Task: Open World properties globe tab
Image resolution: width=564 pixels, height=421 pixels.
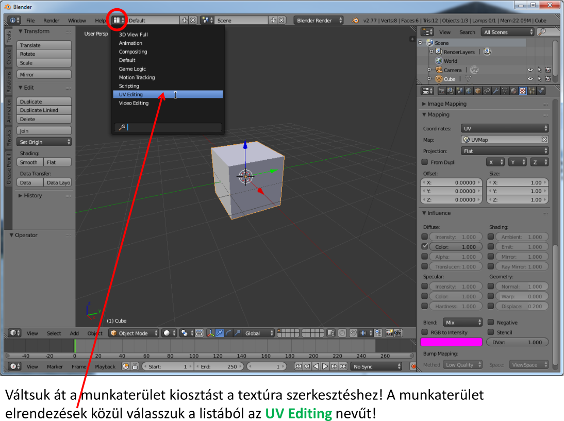Action: click(468, 91)
